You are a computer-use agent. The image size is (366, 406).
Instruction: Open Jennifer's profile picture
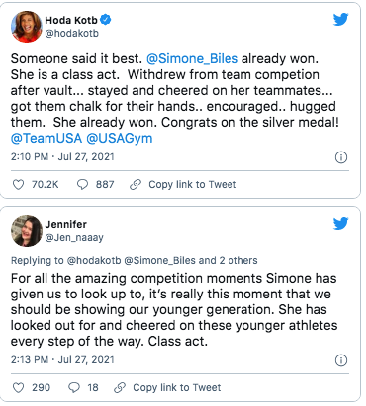[x=27, y=231]
